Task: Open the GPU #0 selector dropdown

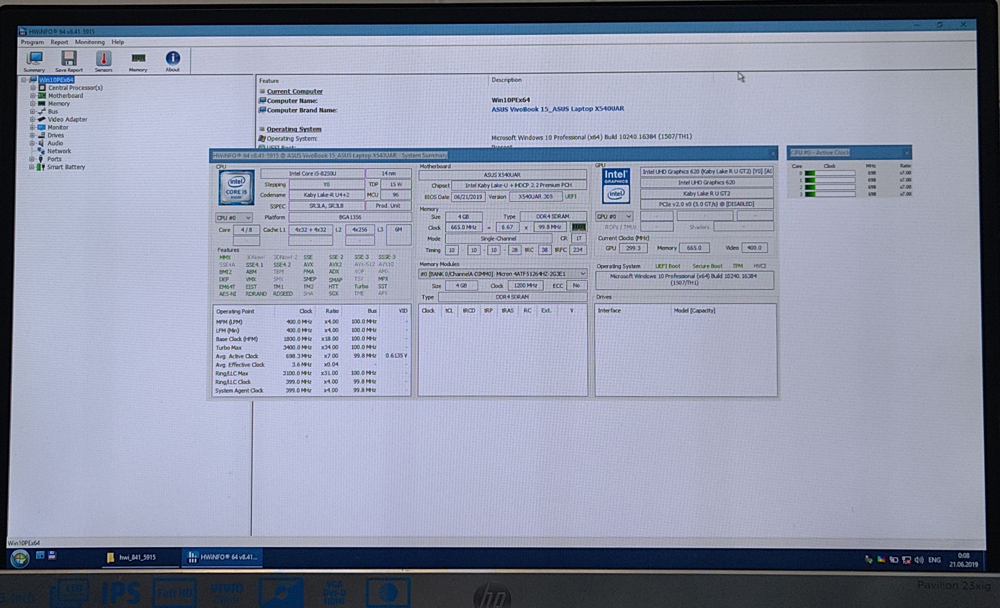Action: pyautogui.click(x=614, y=216)
